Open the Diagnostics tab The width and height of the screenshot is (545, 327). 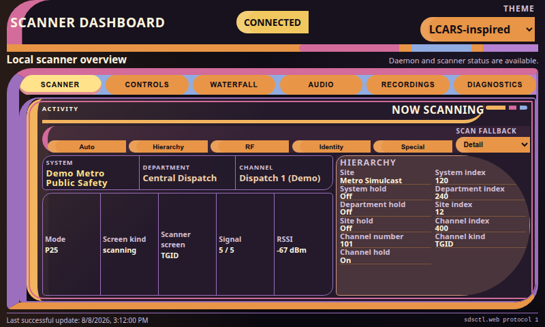coord(495,84)
